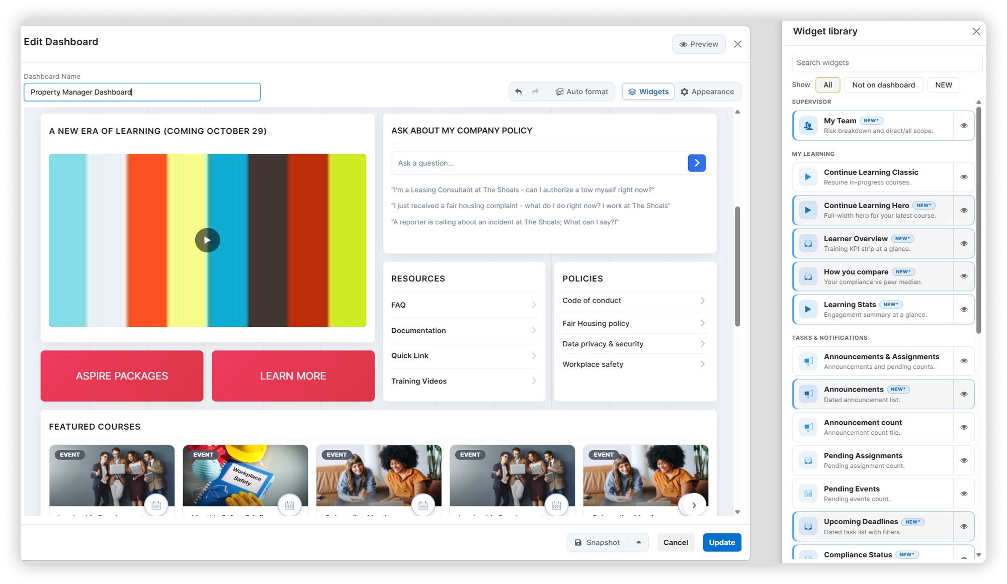The height and width of the screenshot is (584, 1007).
Task: Expand the FAQ resource chevron
Action: (534, 305)
